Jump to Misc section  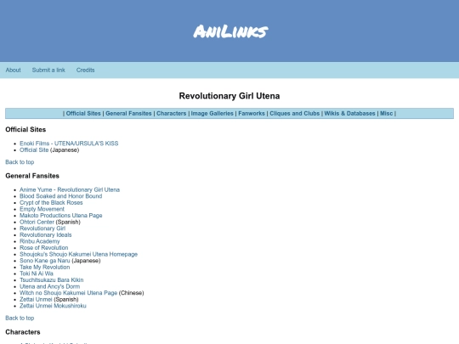(x=386, y=114)
